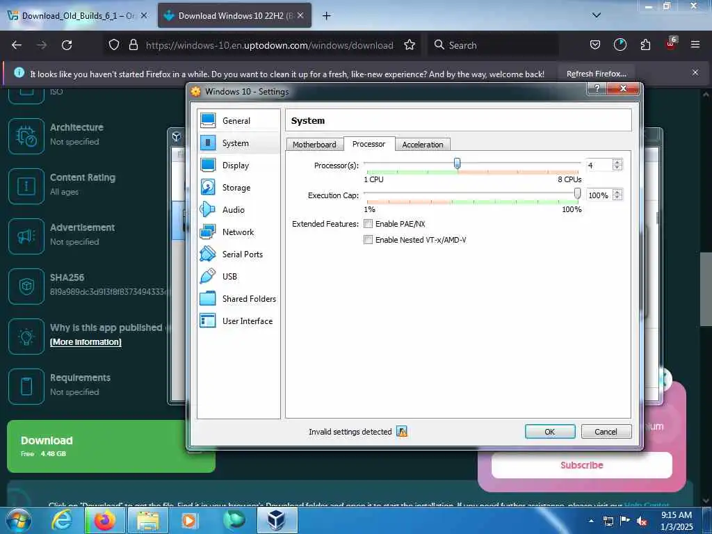The width and height of the screenshot is (712, 534).
Task: Switch to Download_Old_Builds_6_1 browser tab
Action: (x=78, y=16)
